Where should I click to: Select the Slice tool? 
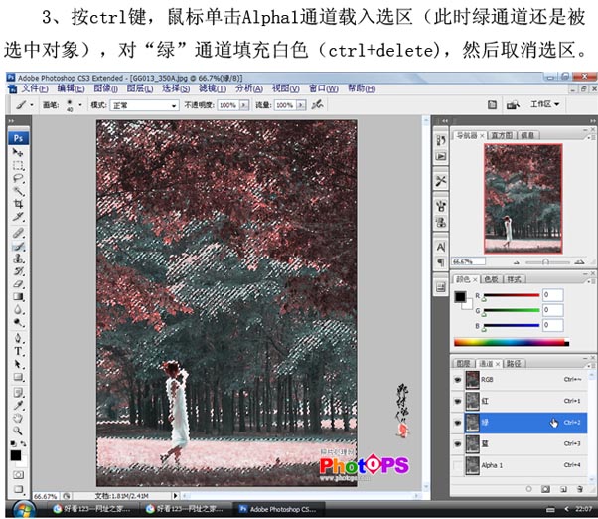tap(18, 217)
